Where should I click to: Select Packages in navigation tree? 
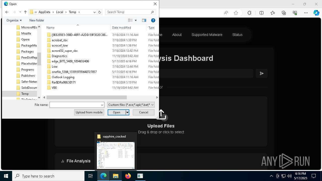coord(27,52)
